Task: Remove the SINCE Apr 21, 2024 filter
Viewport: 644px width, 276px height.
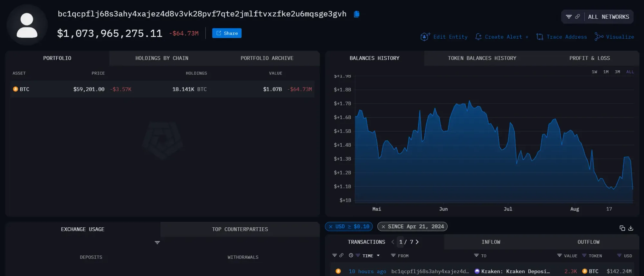Action: point(383,227)
